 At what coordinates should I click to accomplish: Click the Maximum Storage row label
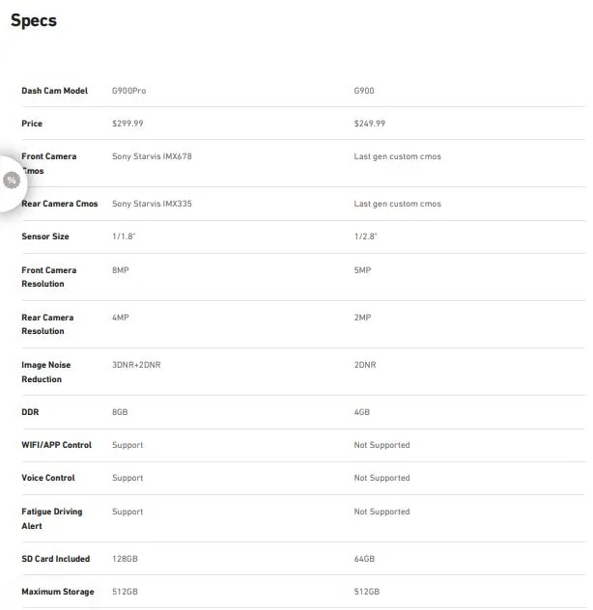pyautogui.click(x=58, y=592)
